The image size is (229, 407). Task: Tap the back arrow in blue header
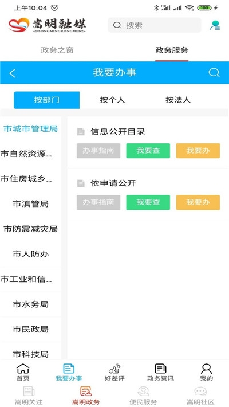tap(12, 73)
